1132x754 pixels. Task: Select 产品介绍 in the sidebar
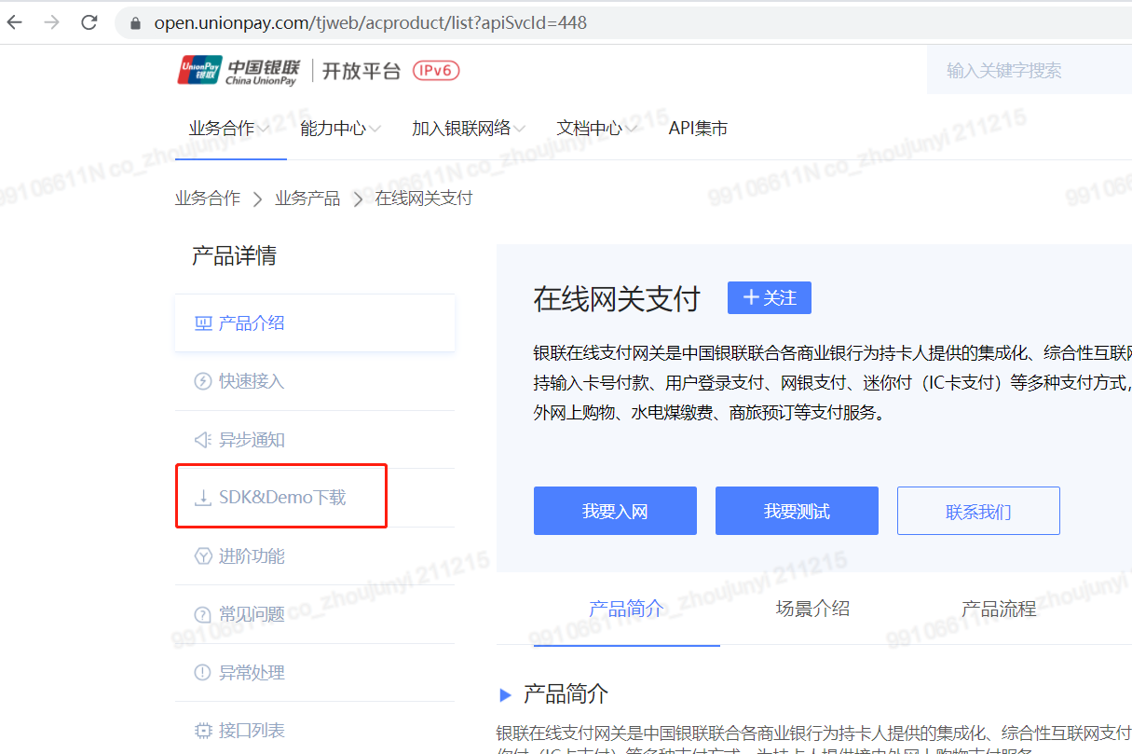[315, 323]
